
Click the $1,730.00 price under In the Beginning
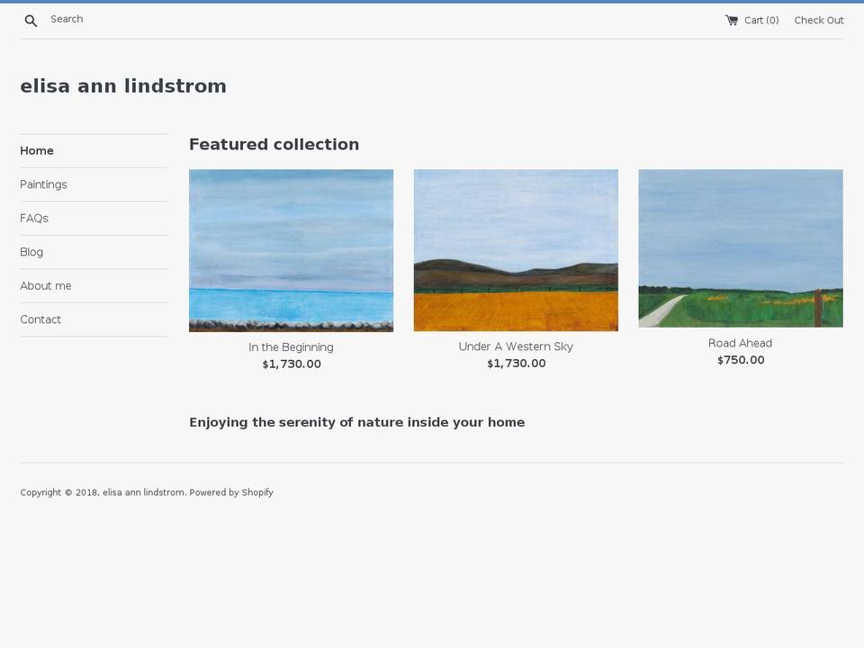point(292,364)
